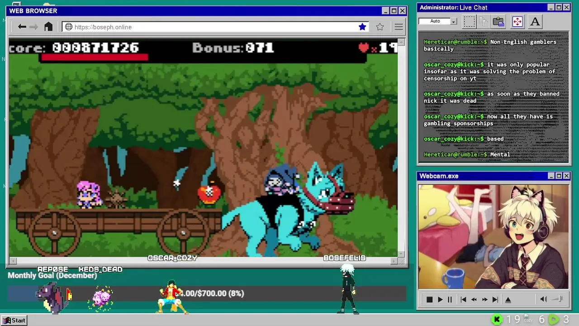Click the pink-haired character on the cart

[88, 194]
